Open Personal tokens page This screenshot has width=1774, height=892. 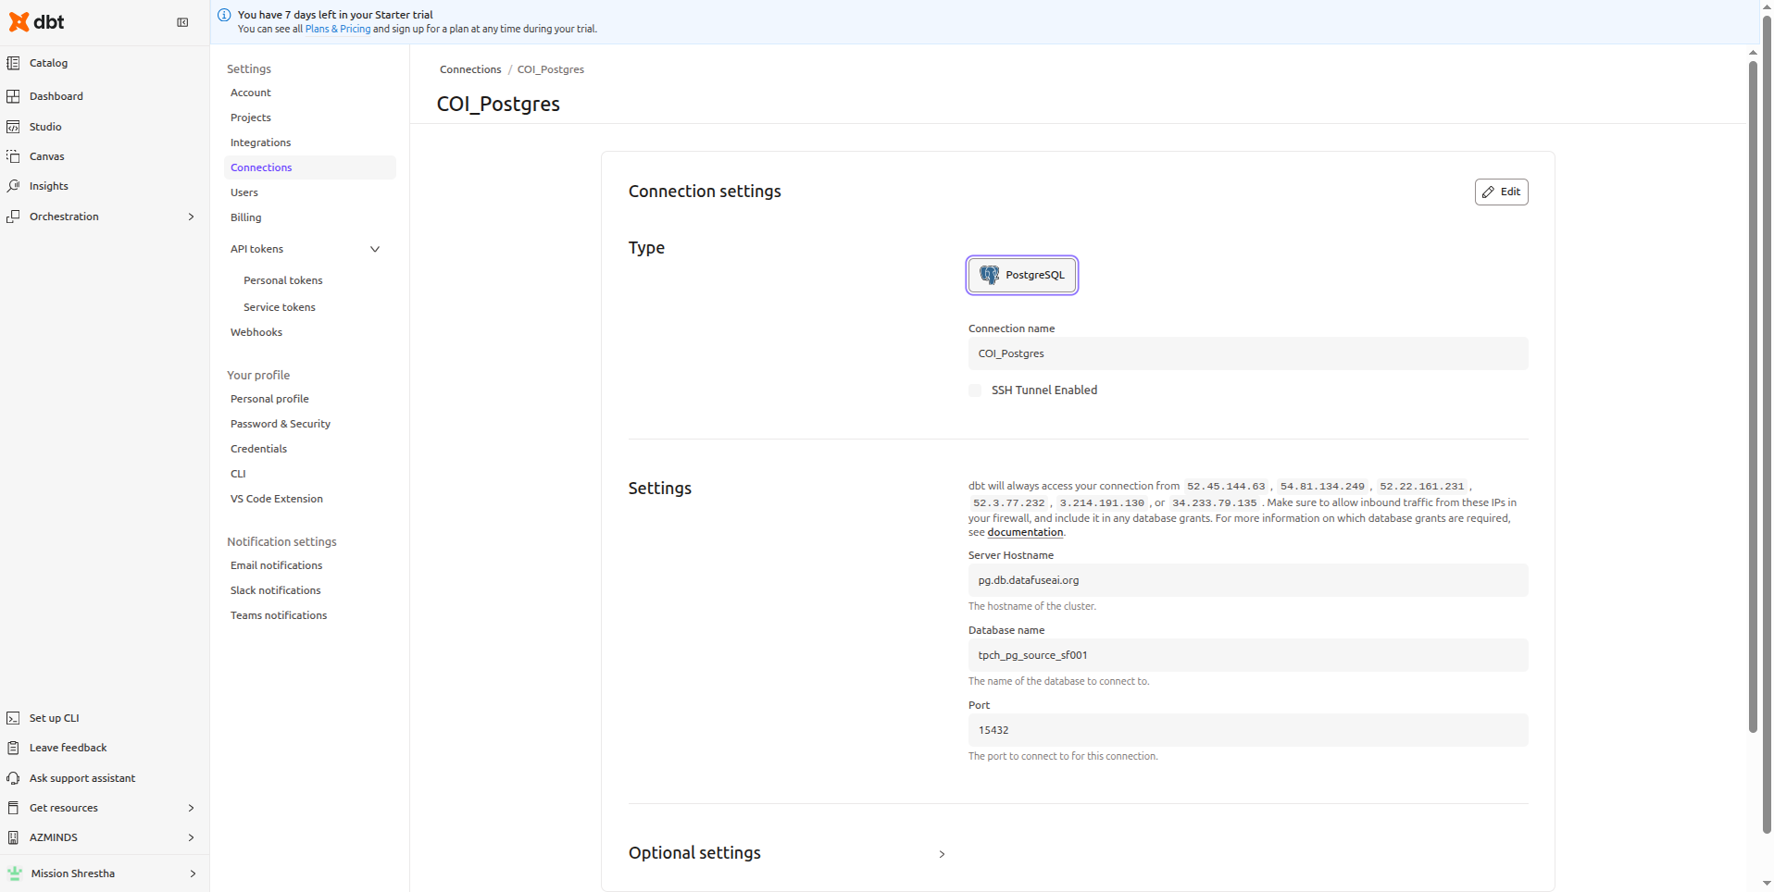pos(283,280)
